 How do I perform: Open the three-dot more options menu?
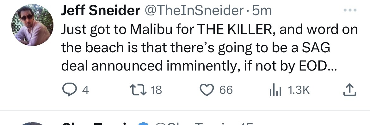(x=350, y=10)
